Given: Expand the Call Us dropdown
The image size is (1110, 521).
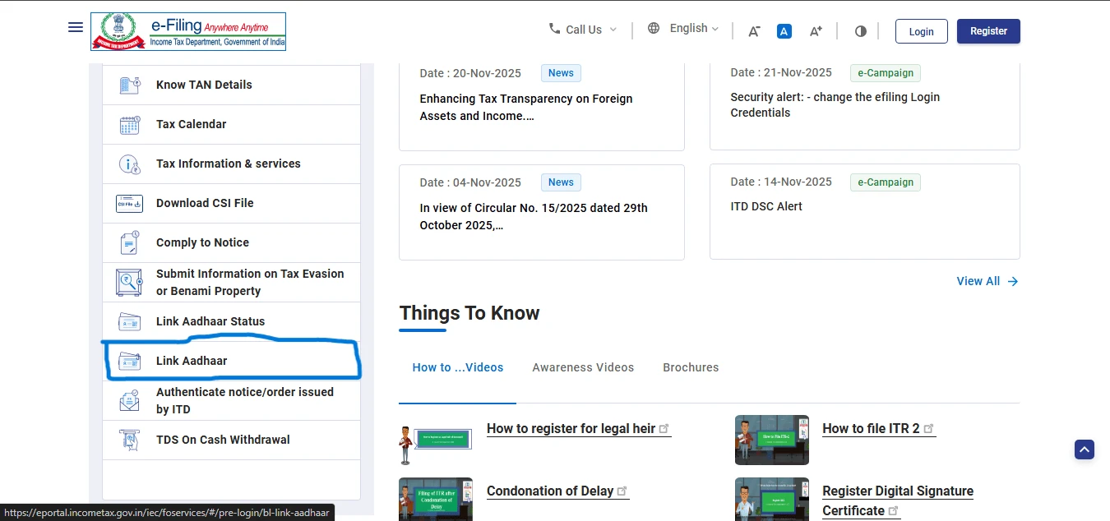Looking at the screenshot, I should tap(583, 30).
